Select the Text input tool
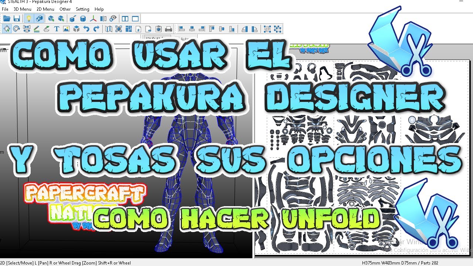 point(57,29)
